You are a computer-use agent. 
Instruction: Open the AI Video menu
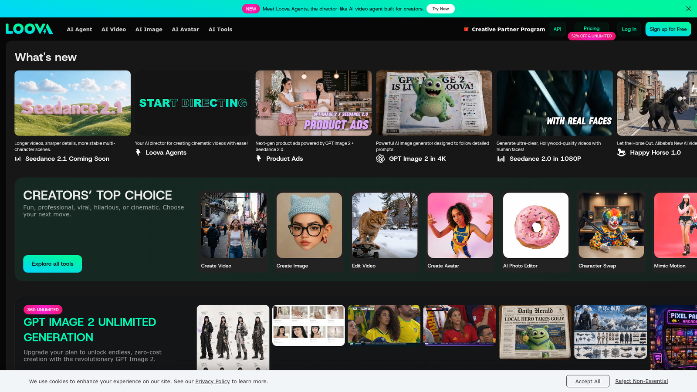tap(114, 29)
